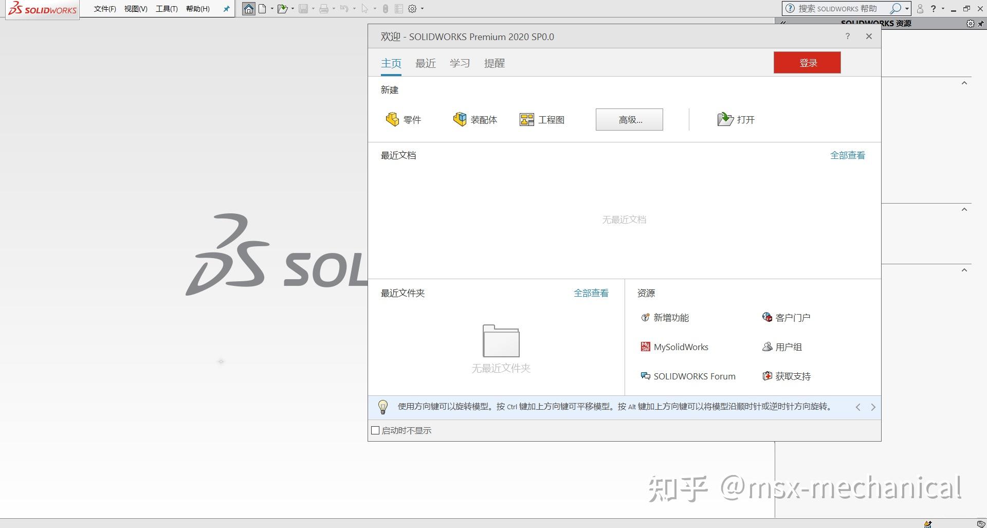Pin the menu bar with pushpin icon
Viewport: 987px width, 528px height.
pyautogui.click(x=226, y=9)
